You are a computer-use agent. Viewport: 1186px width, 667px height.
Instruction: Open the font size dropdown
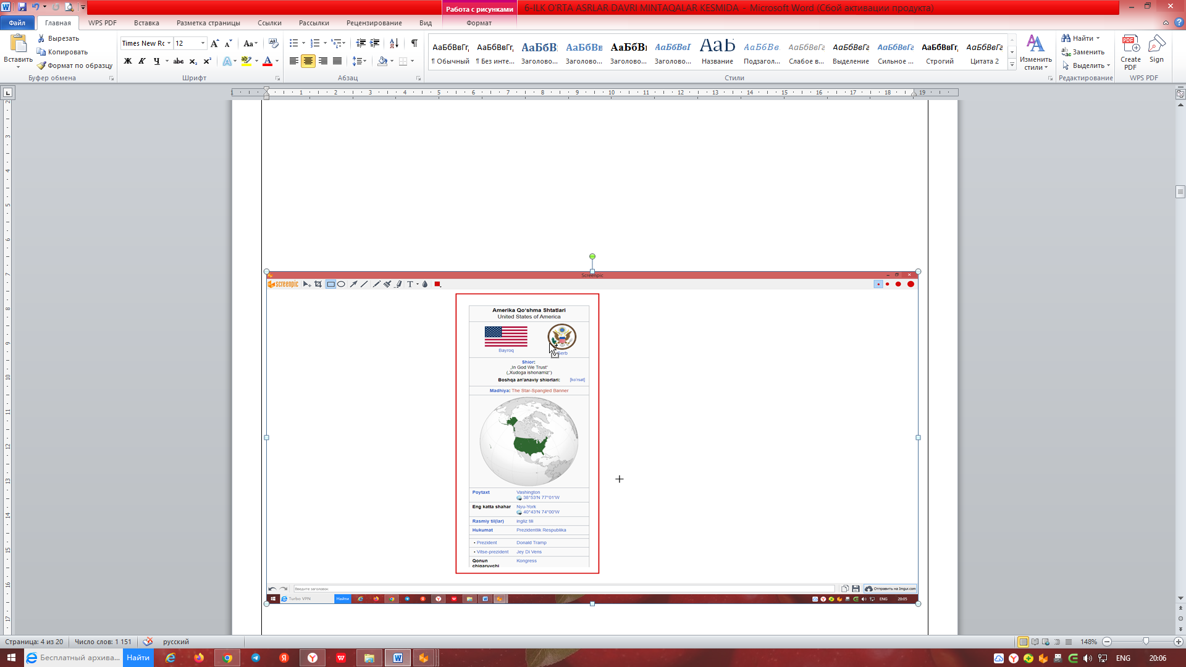203,43
